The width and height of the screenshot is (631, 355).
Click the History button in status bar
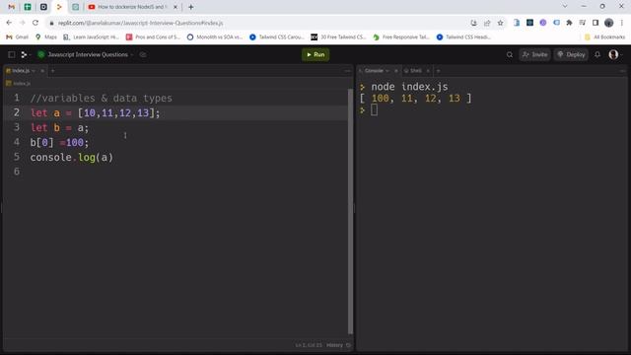point(338,345)
